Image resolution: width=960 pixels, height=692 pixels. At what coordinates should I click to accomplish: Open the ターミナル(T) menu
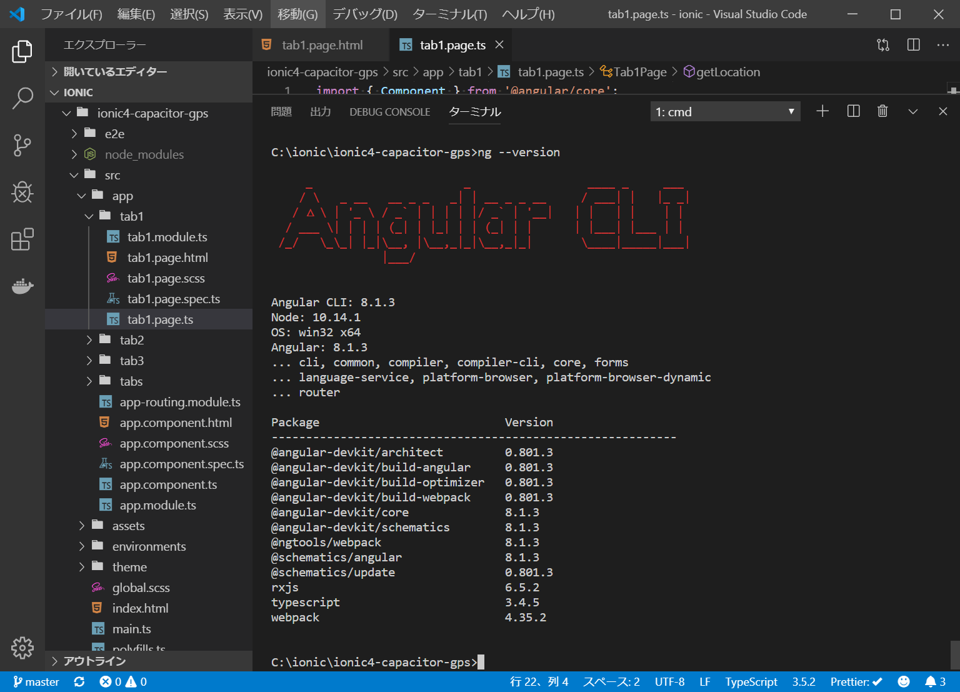(449, 14)
